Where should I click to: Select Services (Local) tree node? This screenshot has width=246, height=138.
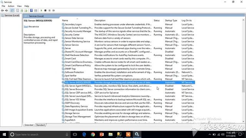[10, 15]
